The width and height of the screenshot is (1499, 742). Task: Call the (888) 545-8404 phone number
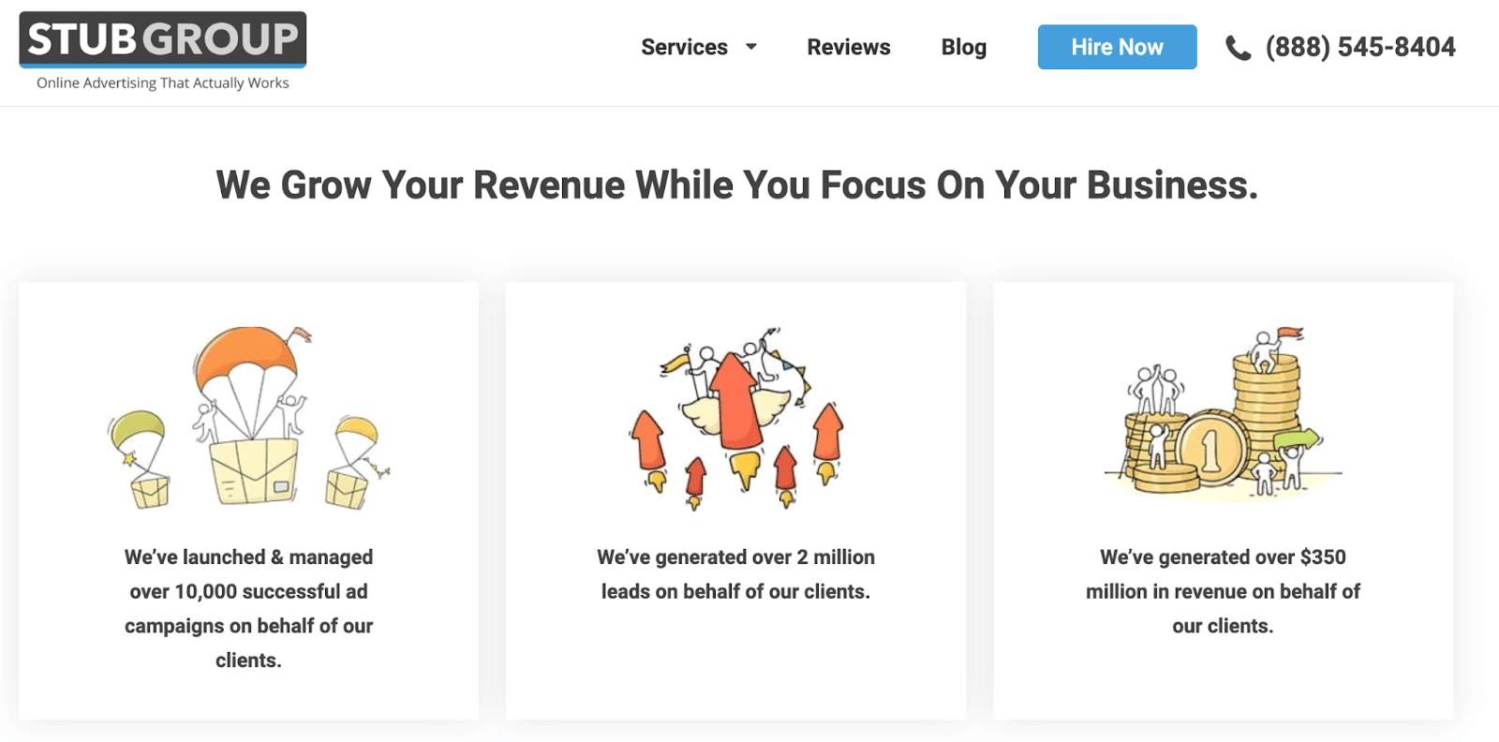tap(1360, 47)
